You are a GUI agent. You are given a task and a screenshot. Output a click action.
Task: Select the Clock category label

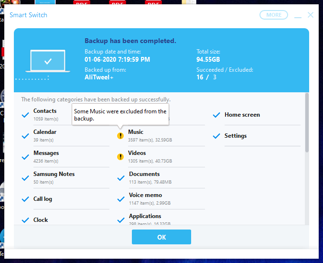41,219
